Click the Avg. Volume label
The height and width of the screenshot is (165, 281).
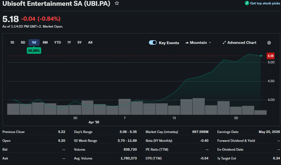tap(83, 158)
